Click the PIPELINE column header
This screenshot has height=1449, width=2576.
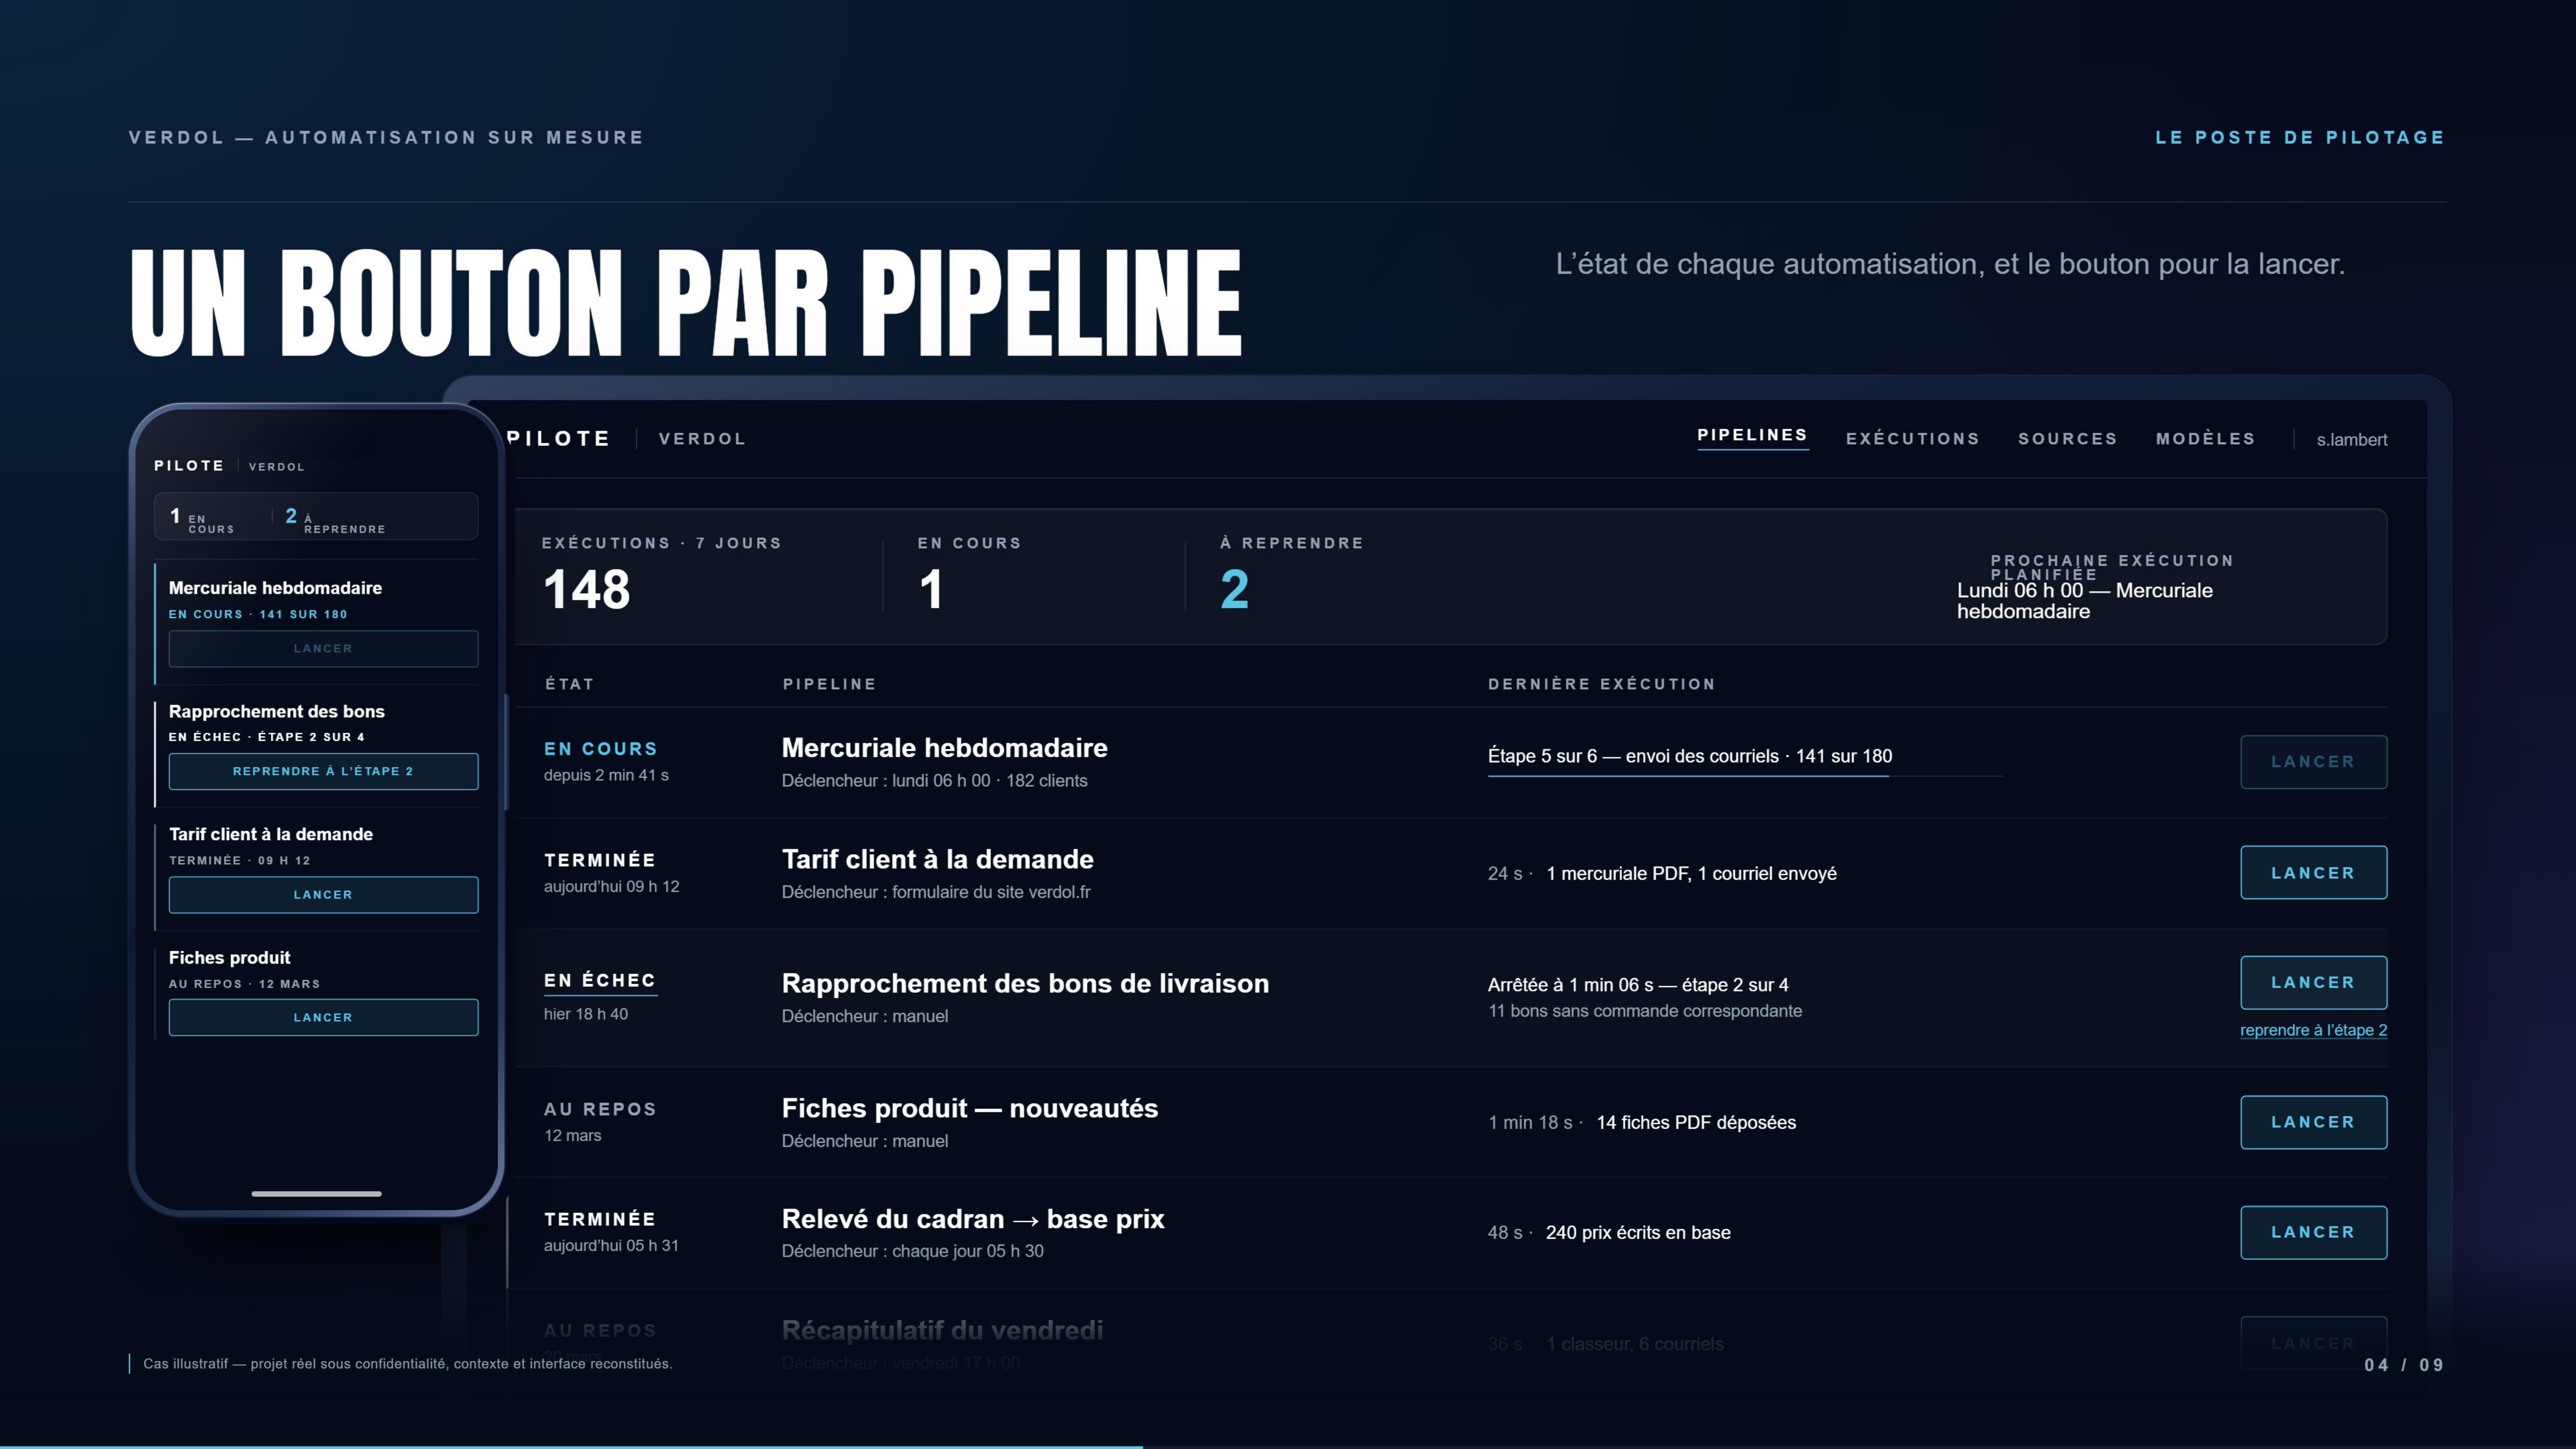tap(829, 684)
